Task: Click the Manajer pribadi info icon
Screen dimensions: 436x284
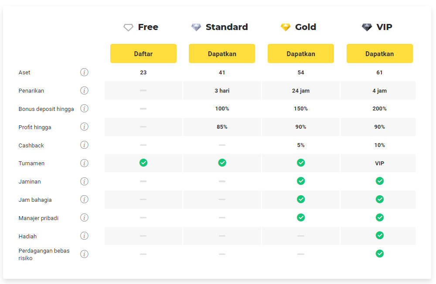Action: click(84, 217)
